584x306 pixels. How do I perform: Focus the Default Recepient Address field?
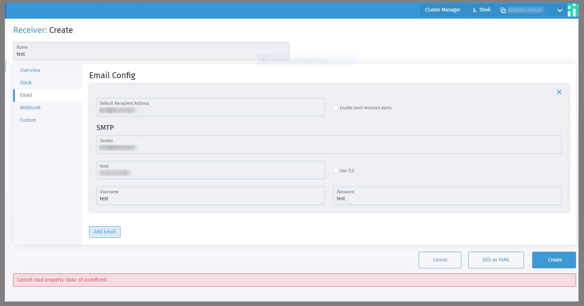tap(211, 107)
